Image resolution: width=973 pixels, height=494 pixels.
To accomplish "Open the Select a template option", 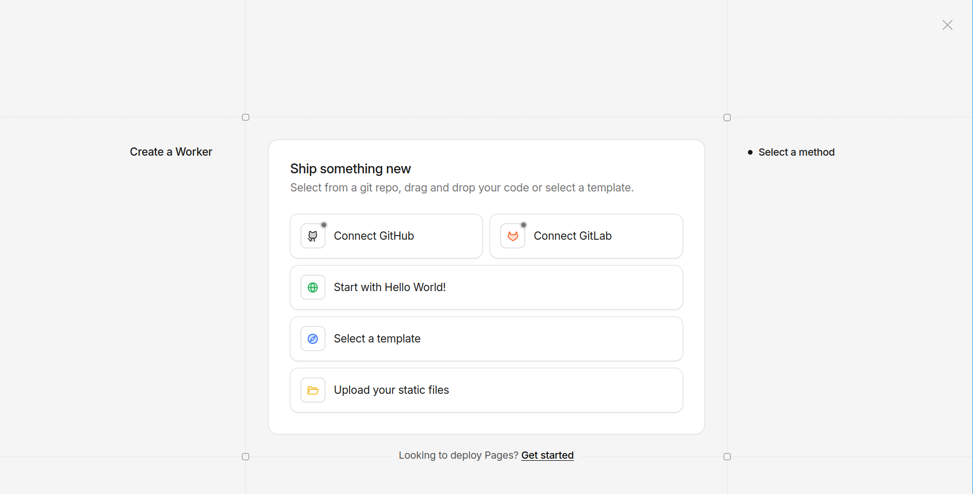I will 486,338.
